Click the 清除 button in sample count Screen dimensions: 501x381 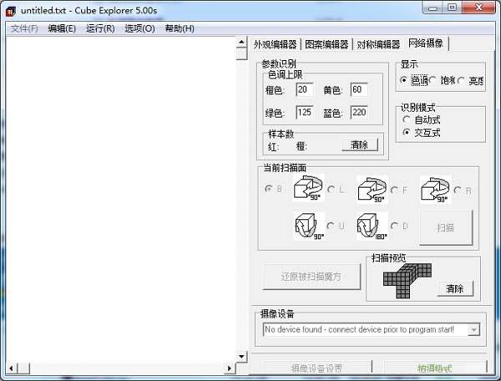[x=359, y=145]
